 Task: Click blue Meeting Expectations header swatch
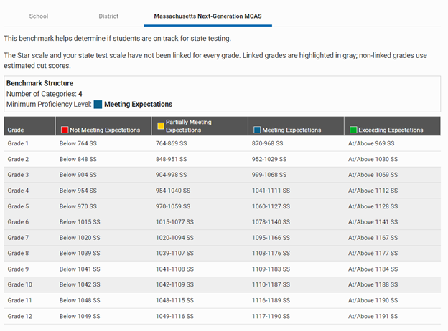pyautogui.click(x=257, y=130)
